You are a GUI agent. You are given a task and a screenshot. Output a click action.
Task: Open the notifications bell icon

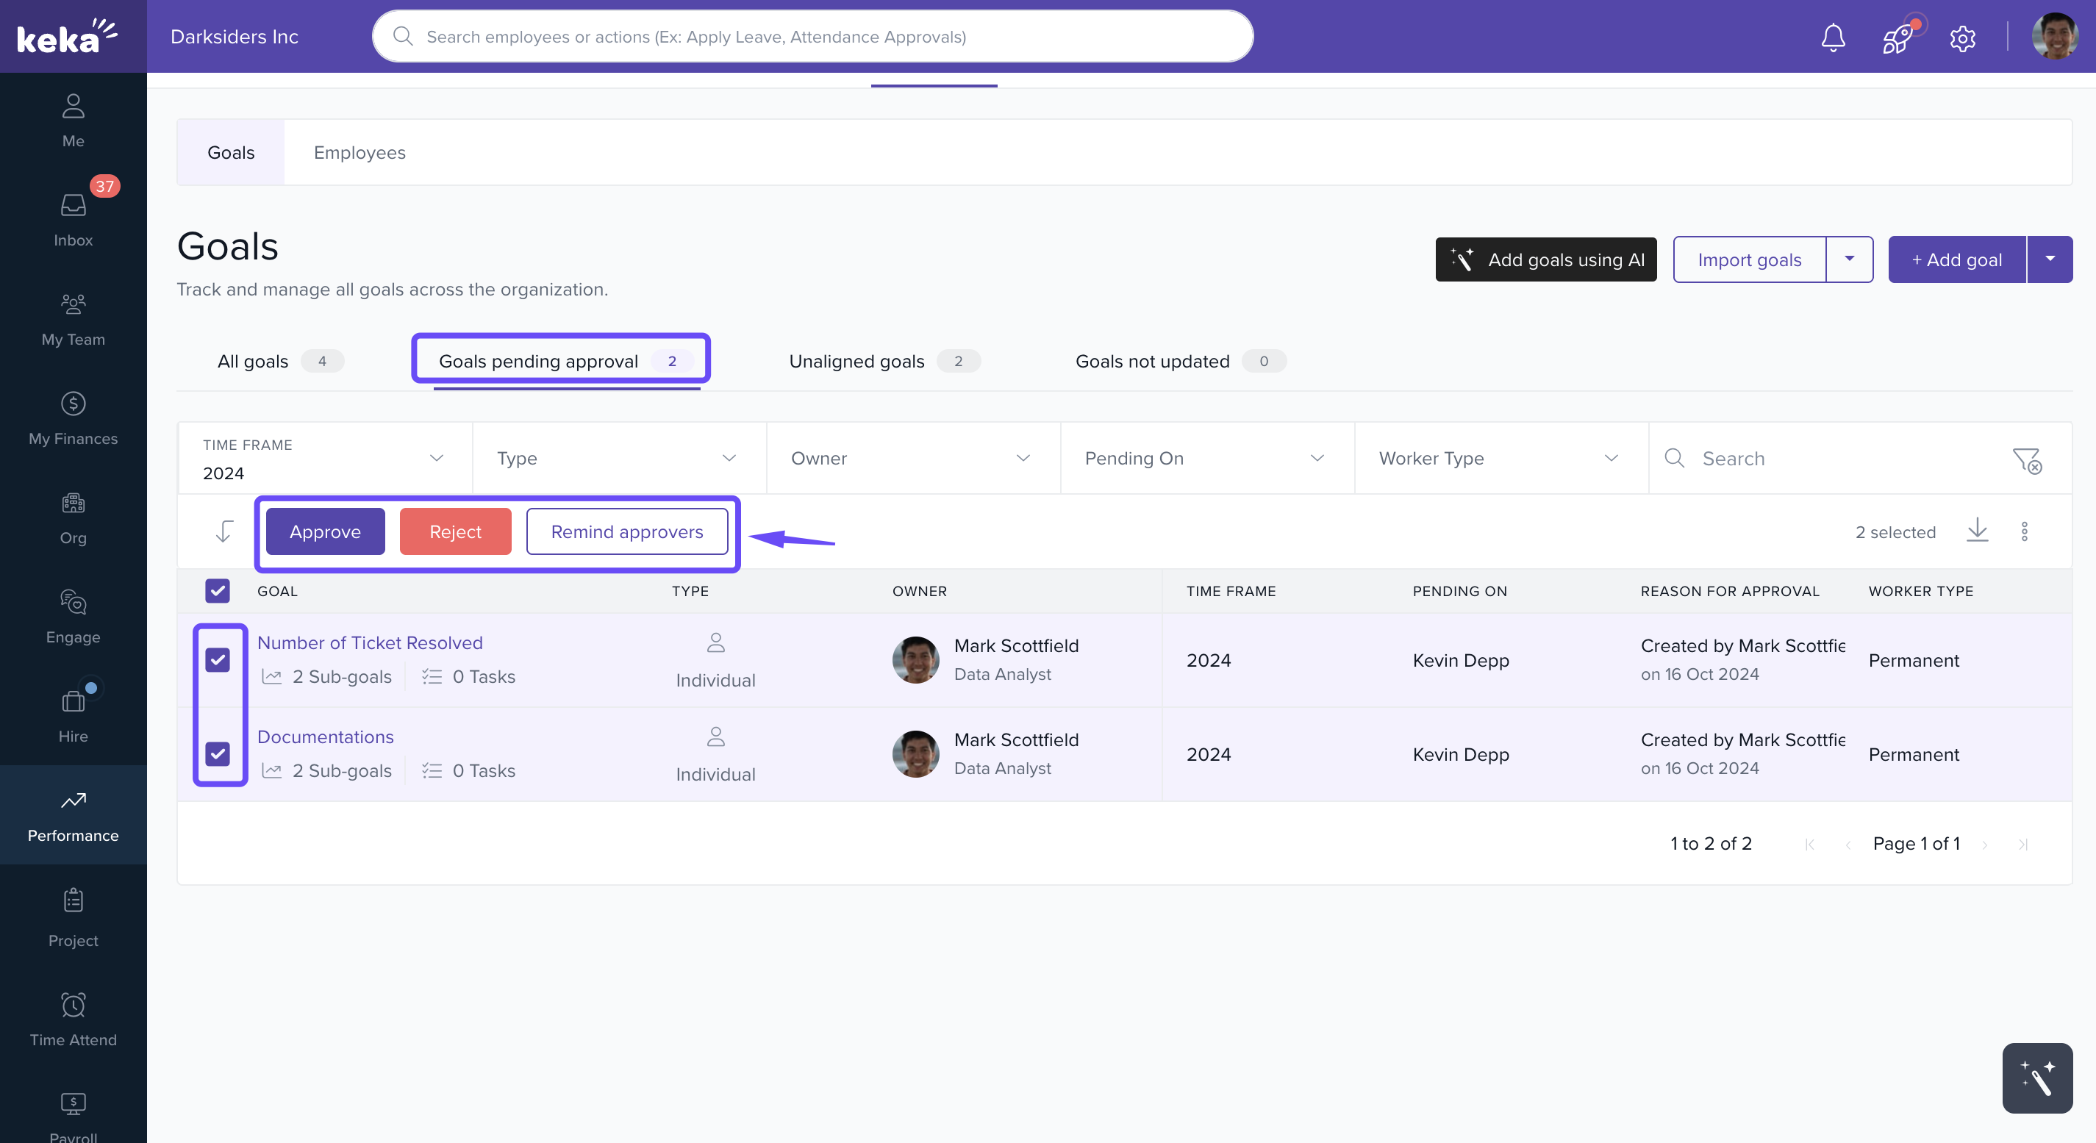click(1832, 37)
